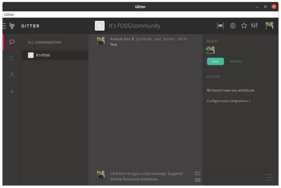This screenshot has height=188, width=281.
Task: Open All Conversations chat bubble icon
Action: [12, 42]
